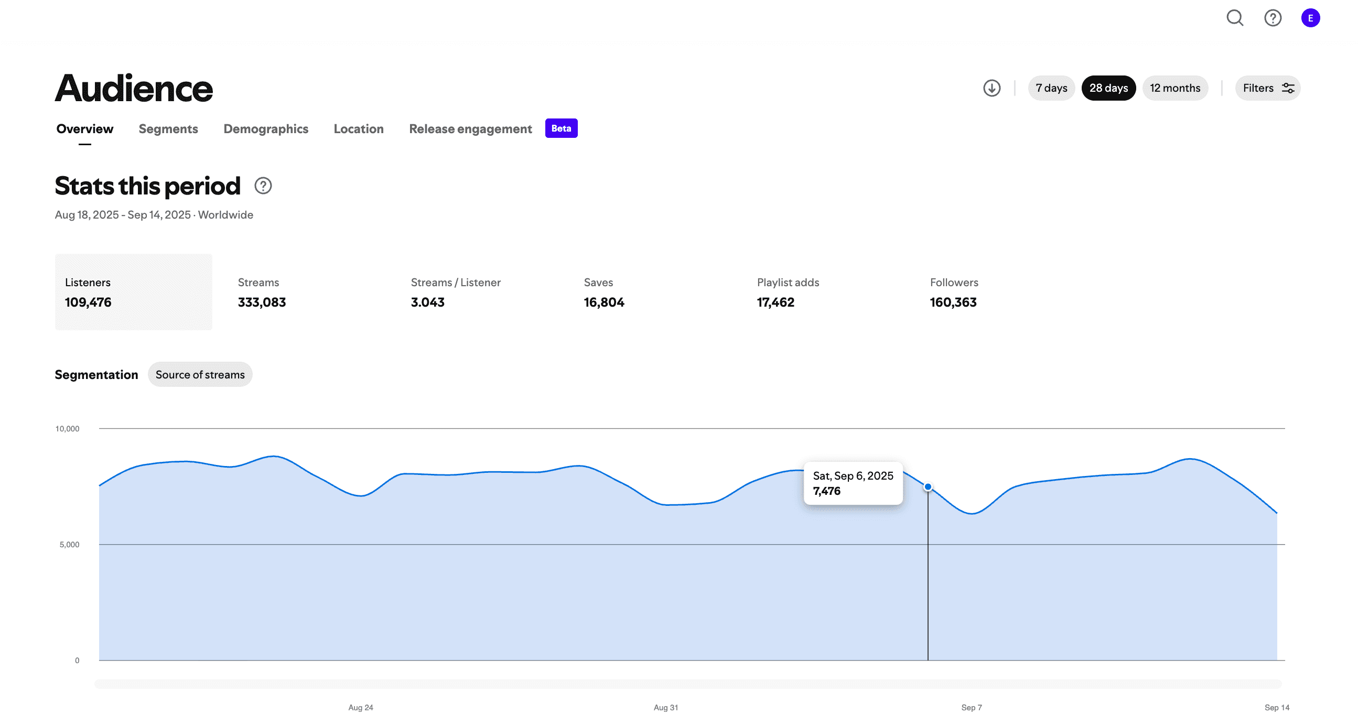Image resolution: width=1358 pixels, height=715 pixels.
Task: Select the 7 days range
Action: tap(1051, 88)
